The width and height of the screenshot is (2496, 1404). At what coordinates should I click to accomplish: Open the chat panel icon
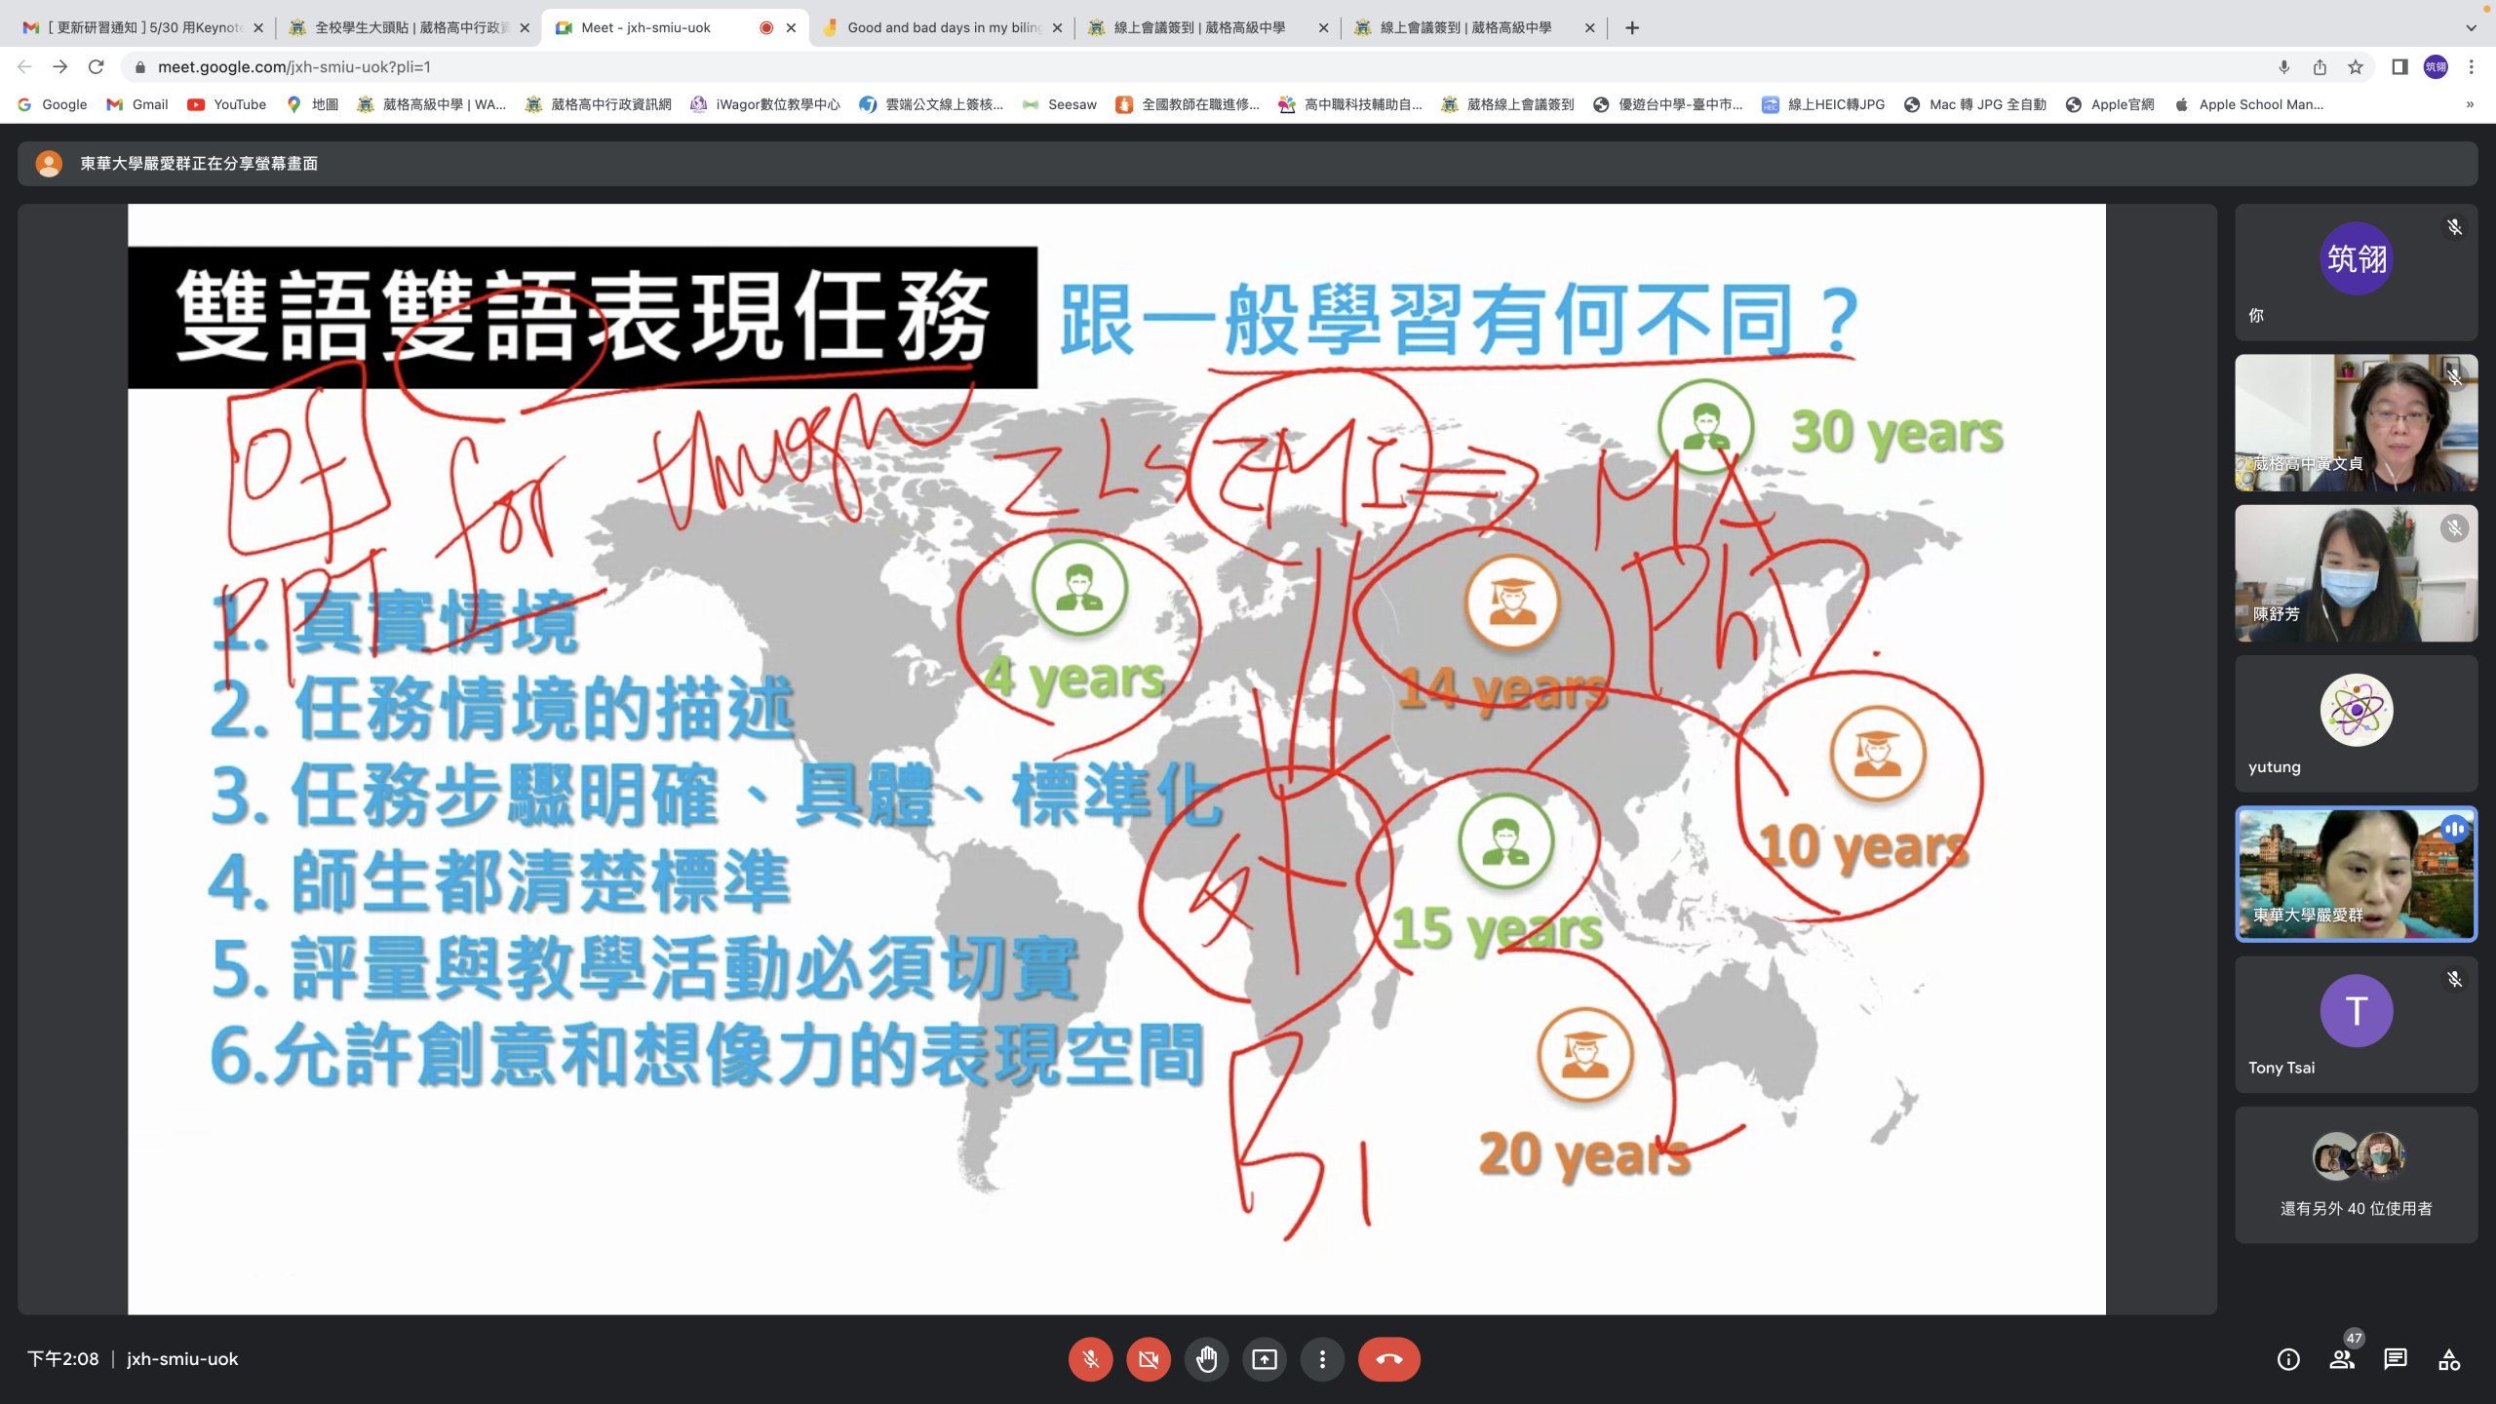(2396, 1359)
